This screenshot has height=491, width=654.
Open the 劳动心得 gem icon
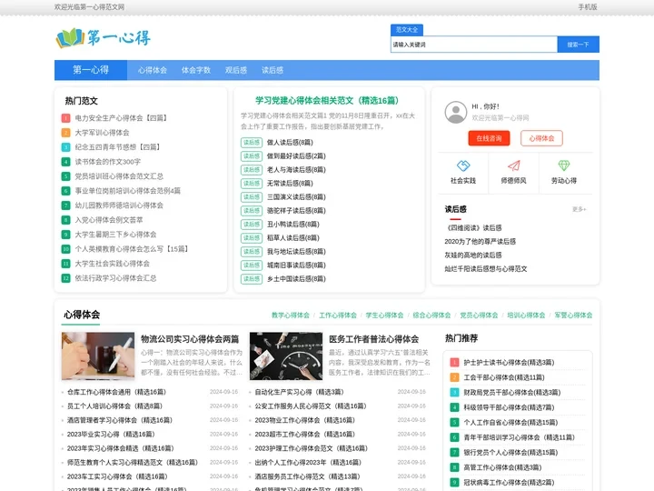pos(564,165)
